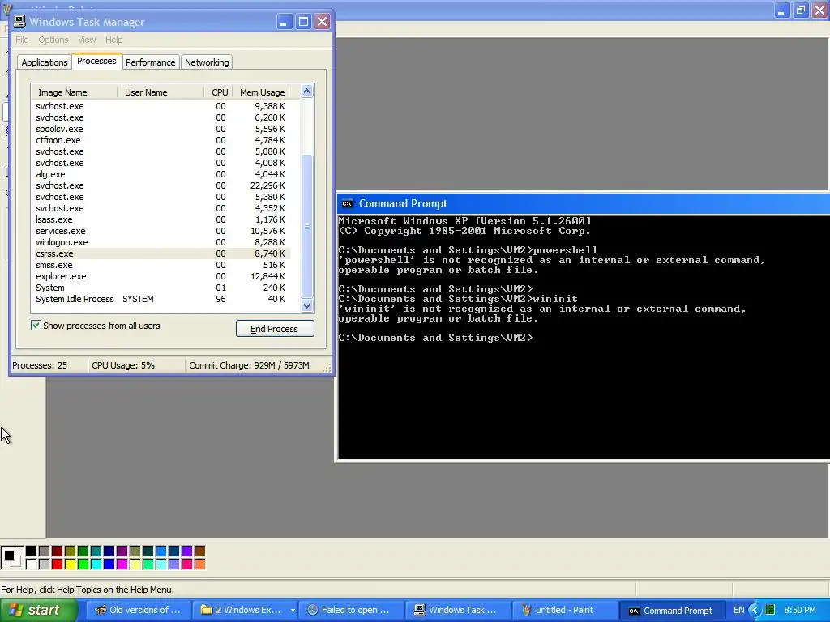
Task: Choose yellow palette swatch
Action: click(70, 564)
